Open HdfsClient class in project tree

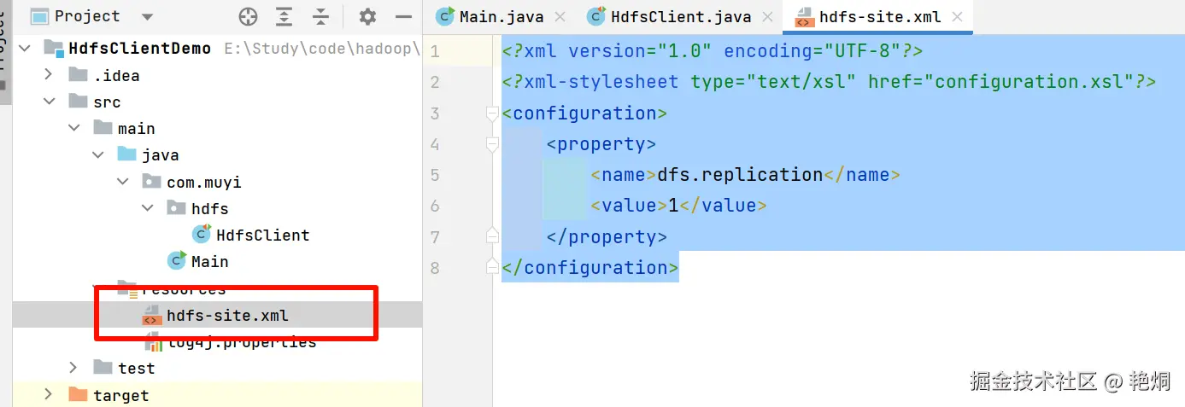point(262,235)
